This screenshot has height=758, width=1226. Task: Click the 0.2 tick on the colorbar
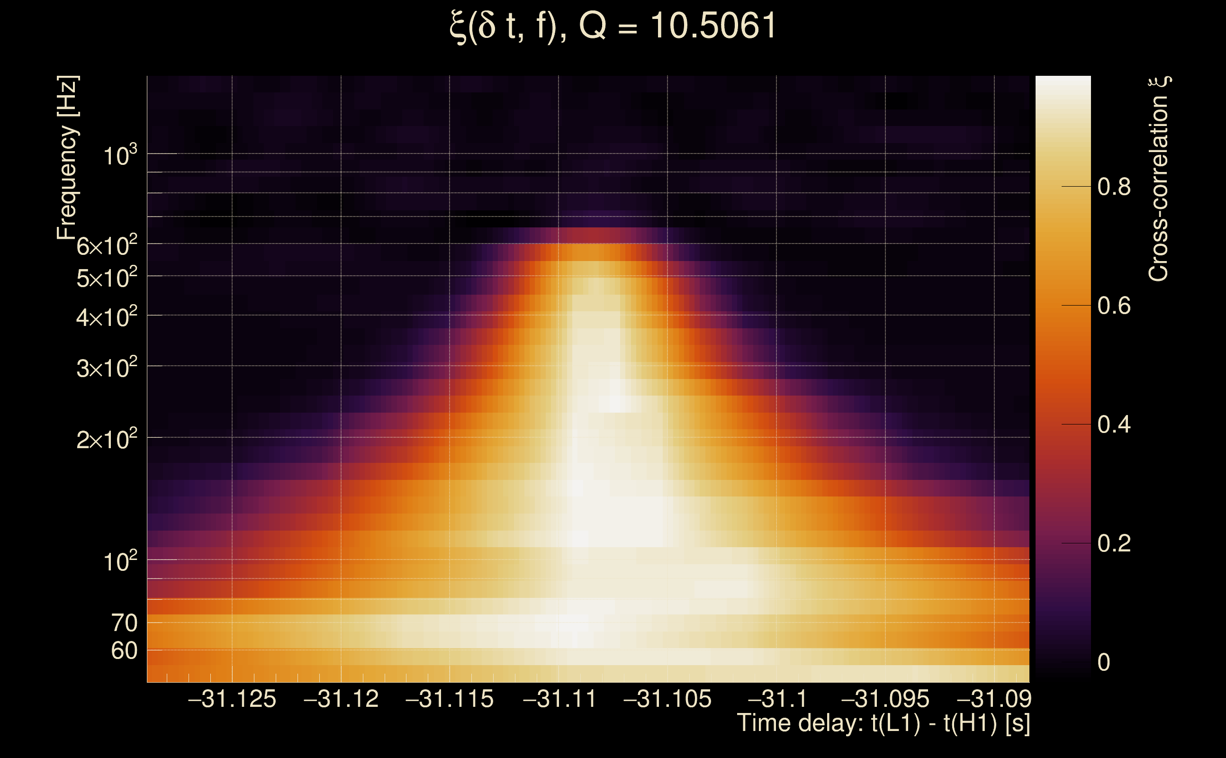click(x=1114, y=543)
